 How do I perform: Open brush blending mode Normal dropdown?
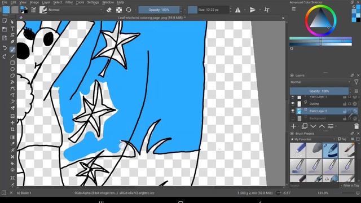point(75,10)
